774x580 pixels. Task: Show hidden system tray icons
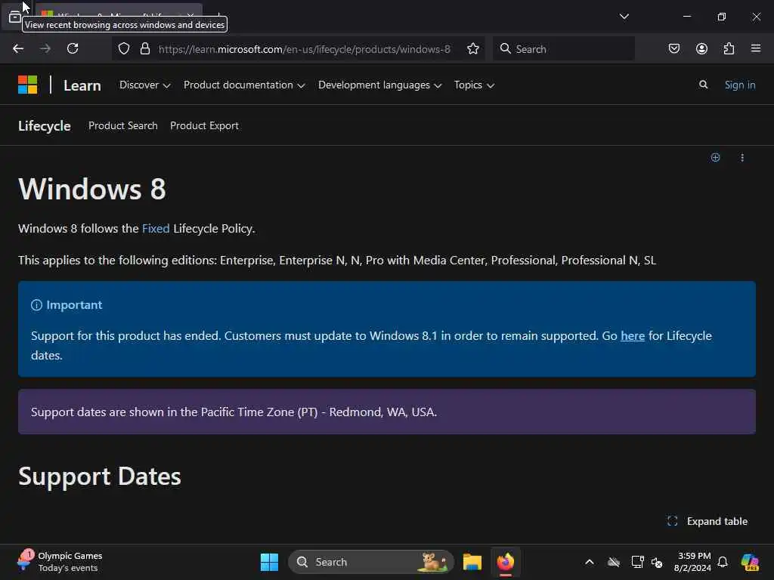(x=590, y=562)
